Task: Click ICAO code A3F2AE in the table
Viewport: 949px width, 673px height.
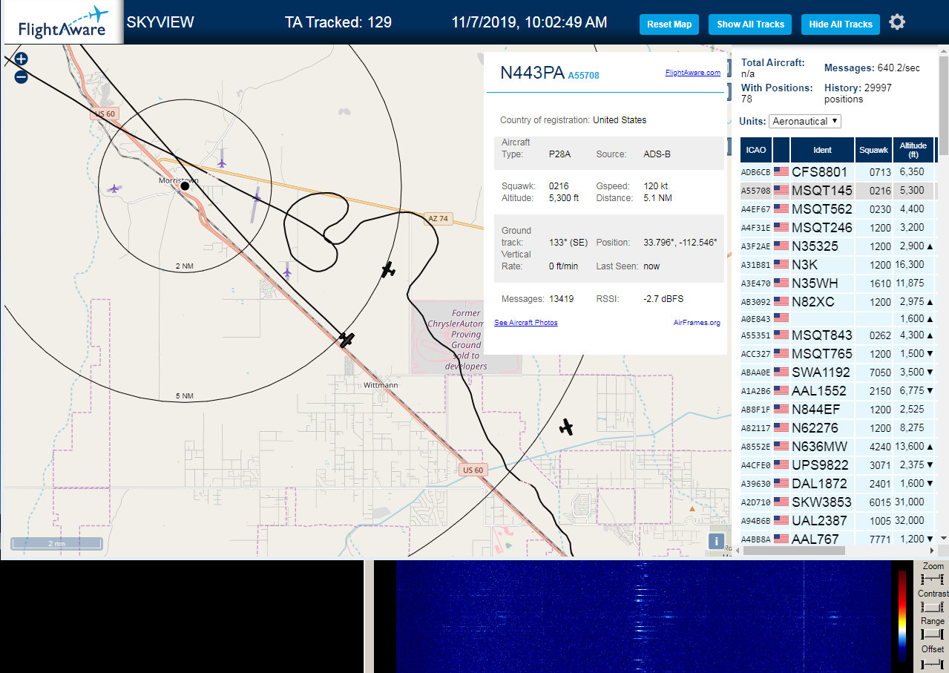Action: tap(755, 246)
